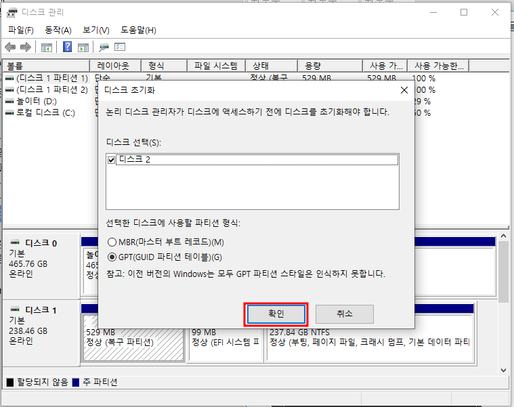This screenshot has height=407, width=514.
Task: Sort by the 상태 column header
Action: point(272,66)
